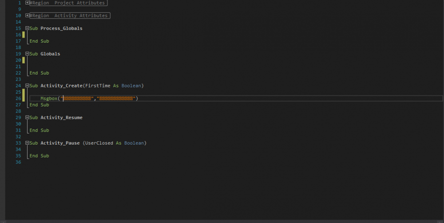
Task: Collapse the Globals sub block
Action: point(28,54)
